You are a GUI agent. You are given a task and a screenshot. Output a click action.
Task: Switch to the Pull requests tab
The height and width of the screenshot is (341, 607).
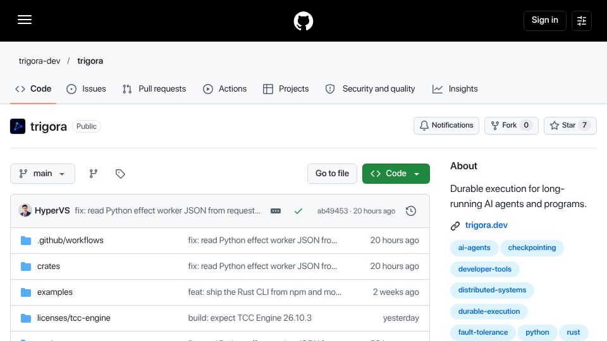tap(154, 89)
